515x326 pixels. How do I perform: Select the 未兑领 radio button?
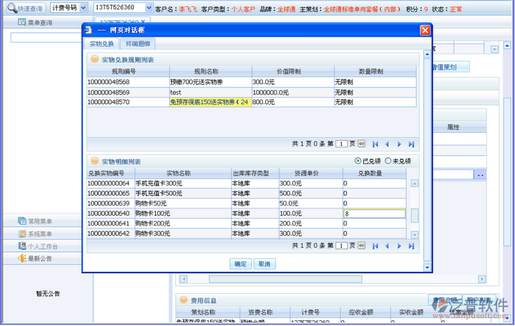(x=388, y=161)
